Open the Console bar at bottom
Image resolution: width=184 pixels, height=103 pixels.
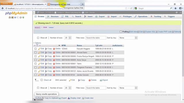coord(38,100)
